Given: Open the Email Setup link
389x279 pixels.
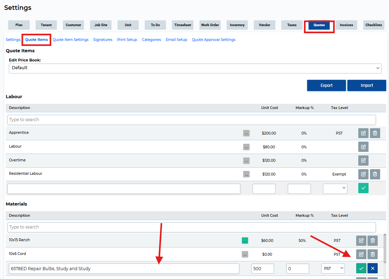Looking at the screenshot, I should click(x=176, y=40).
